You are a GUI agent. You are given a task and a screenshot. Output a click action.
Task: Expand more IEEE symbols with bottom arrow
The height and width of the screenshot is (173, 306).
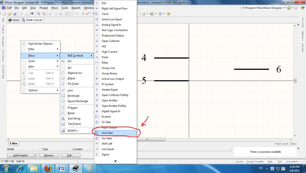click(x=115, y=161)
